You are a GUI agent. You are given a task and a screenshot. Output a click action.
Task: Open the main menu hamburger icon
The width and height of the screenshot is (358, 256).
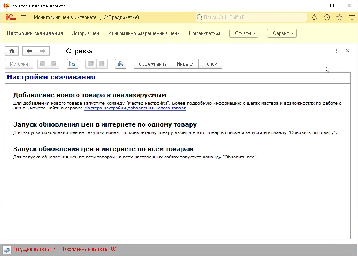(x=24, y=17)
